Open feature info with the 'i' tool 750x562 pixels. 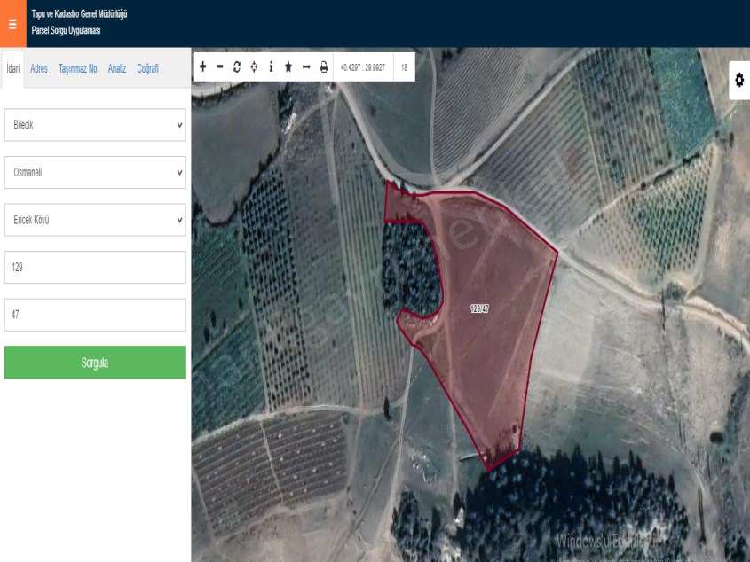pos(272,65)
